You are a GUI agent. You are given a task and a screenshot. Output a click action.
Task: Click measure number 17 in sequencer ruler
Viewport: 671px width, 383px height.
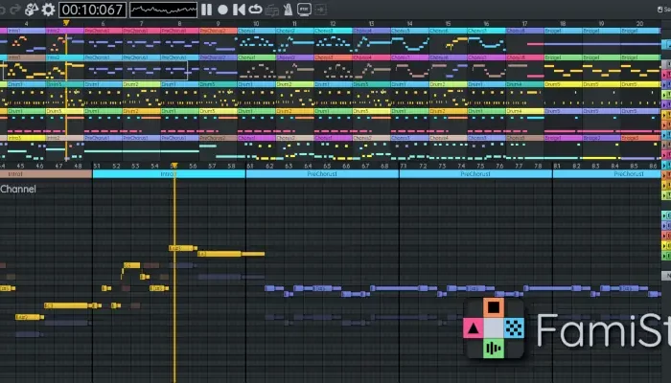click(x=524, y=24)
